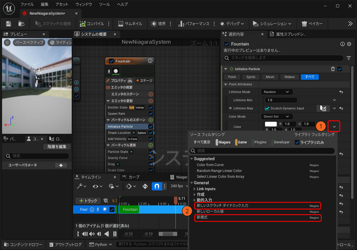Image resolution: width=357 pixels, height=250 pixels.
Task: Click the Add Track button
Action: coord(88,201)
